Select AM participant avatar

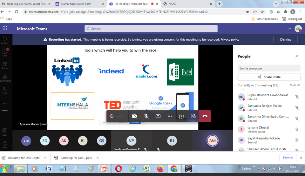pos(213,141)
